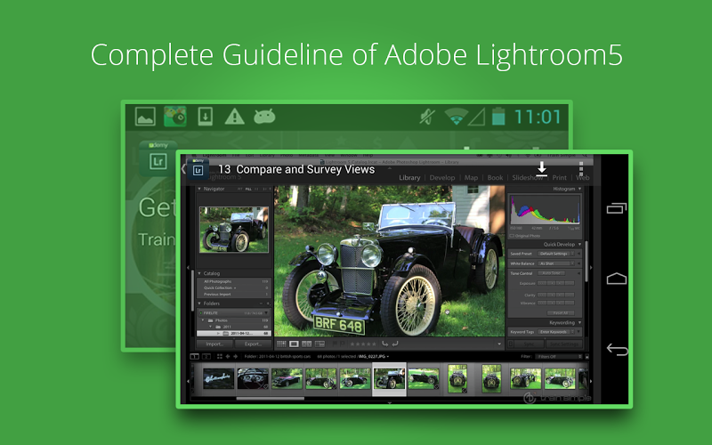Set the star rating in the toolbar
The image size is (712, 445).
click(363, 344)
